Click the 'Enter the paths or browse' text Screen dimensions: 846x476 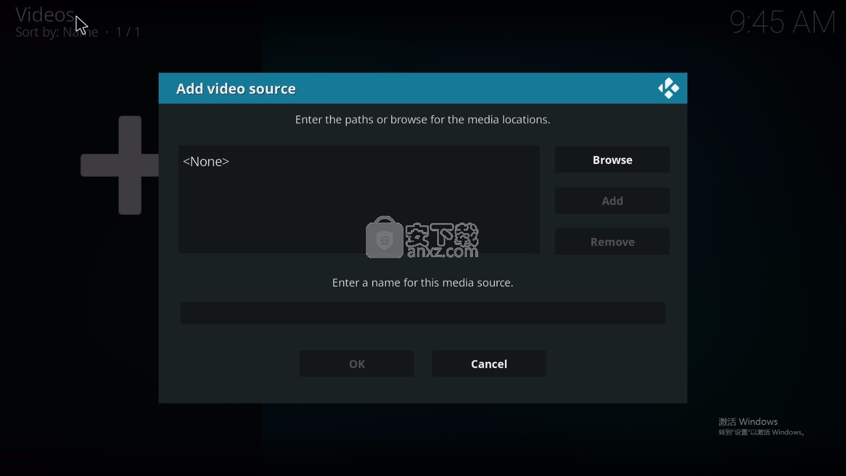click(x=422, y=120)
